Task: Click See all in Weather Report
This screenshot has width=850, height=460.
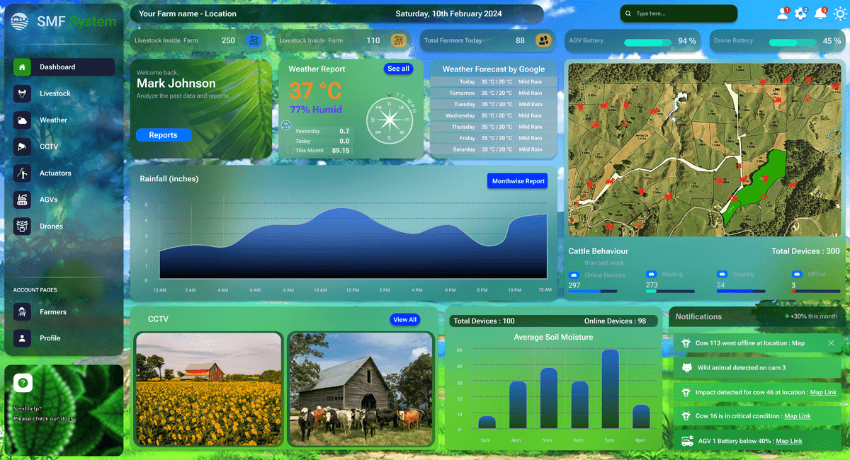Action: (x=398, y=69)
